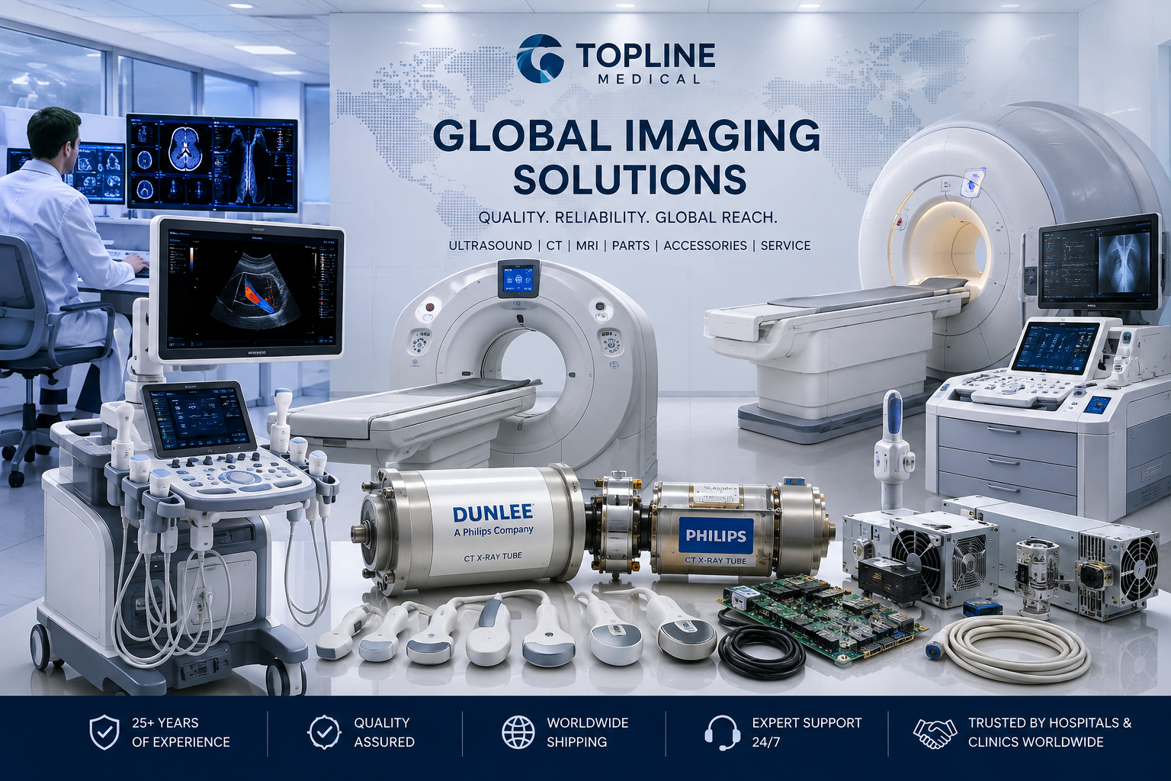Click the 'QUALITY ASSURED' footer text
1171x781 pixels.
click(384, 732)
